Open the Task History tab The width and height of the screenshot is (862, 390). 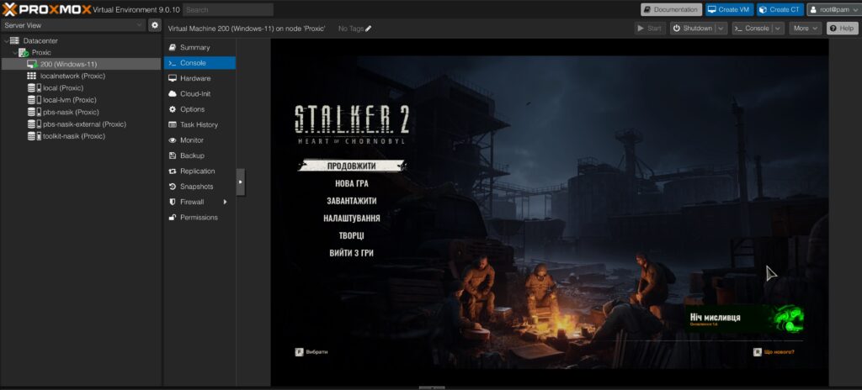[x=200, y=124]
